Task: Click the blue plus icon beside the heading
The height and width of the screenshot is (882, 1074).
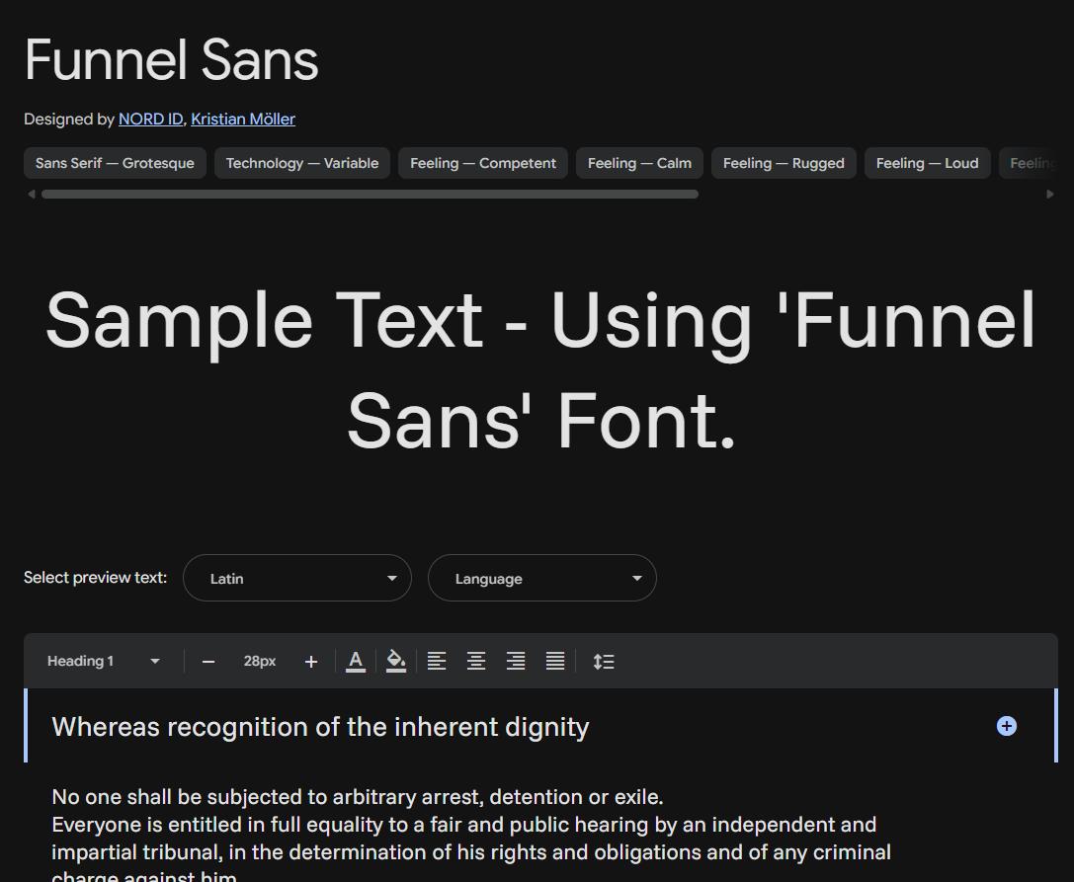Action: (x=1006, y=726)
